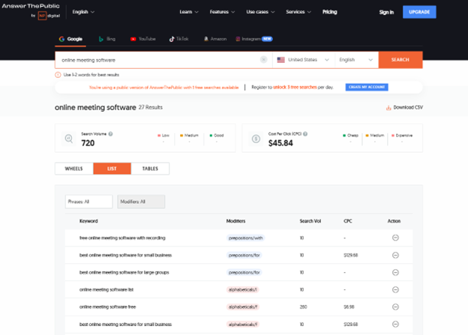The image size is (468, 335).
Task: Click the keyword 'online meeting software list'
Action: click(106, 289)
